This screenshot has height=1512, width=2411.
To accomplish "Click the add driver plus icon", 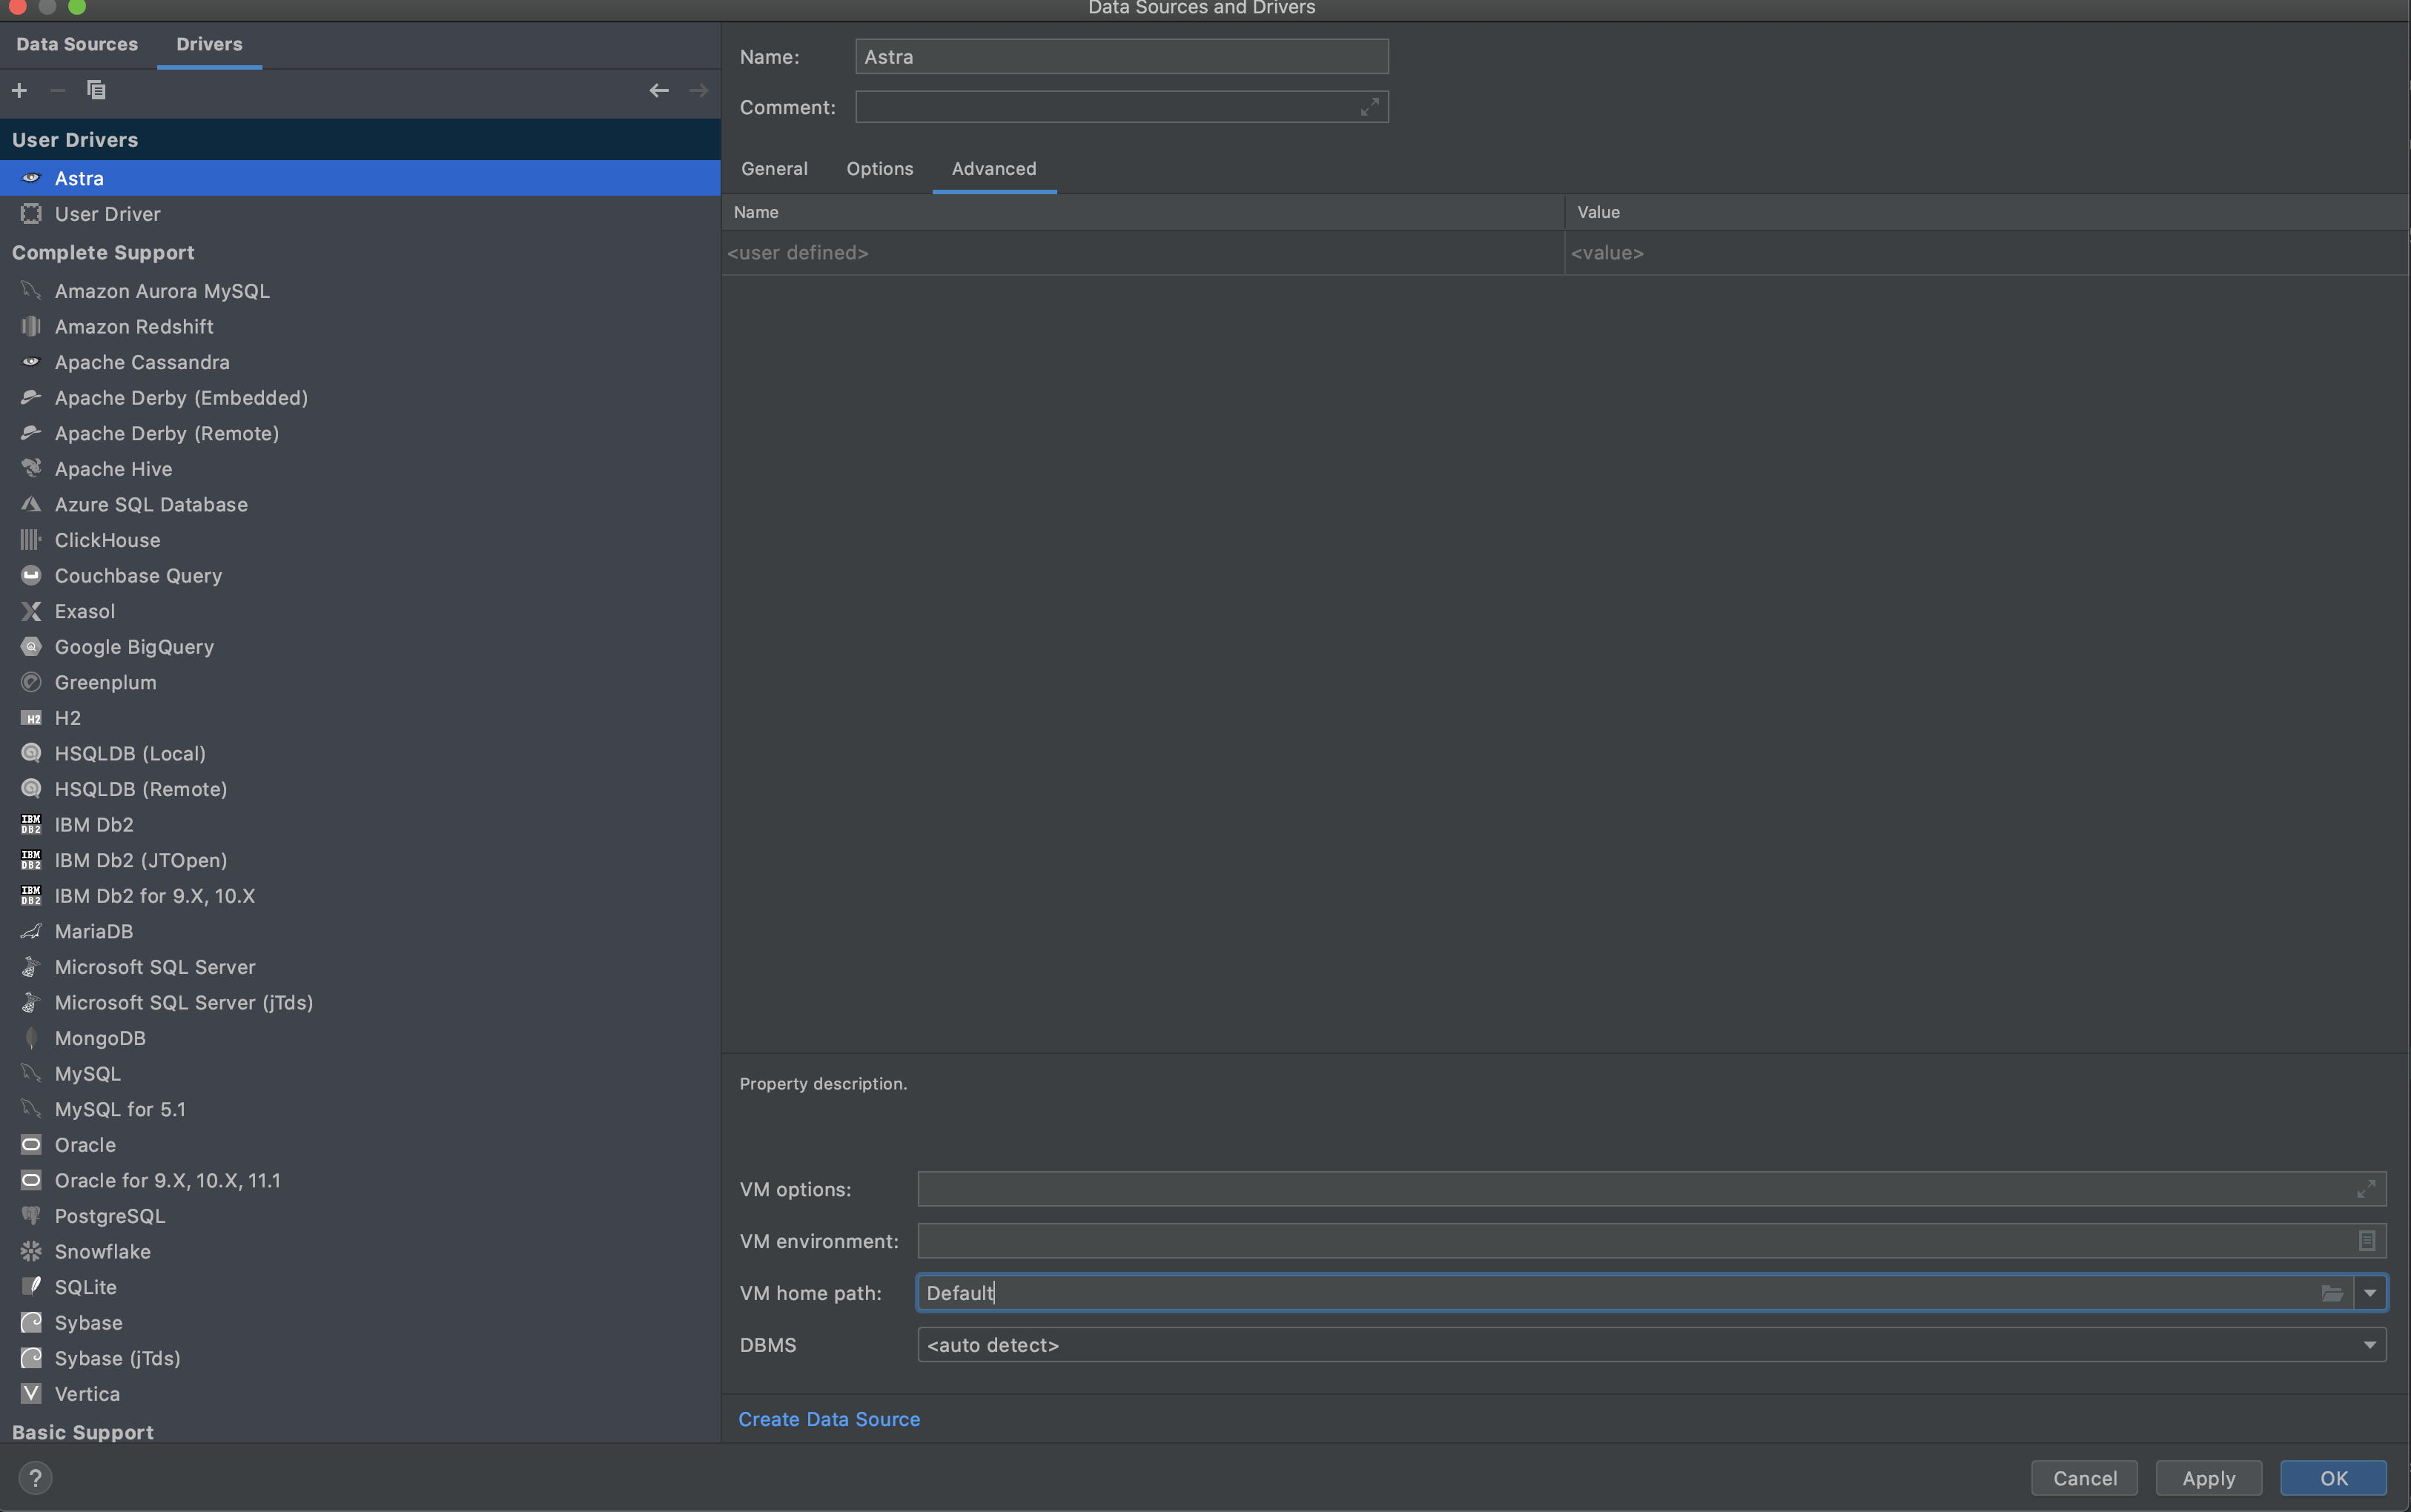I will (19, 90).
